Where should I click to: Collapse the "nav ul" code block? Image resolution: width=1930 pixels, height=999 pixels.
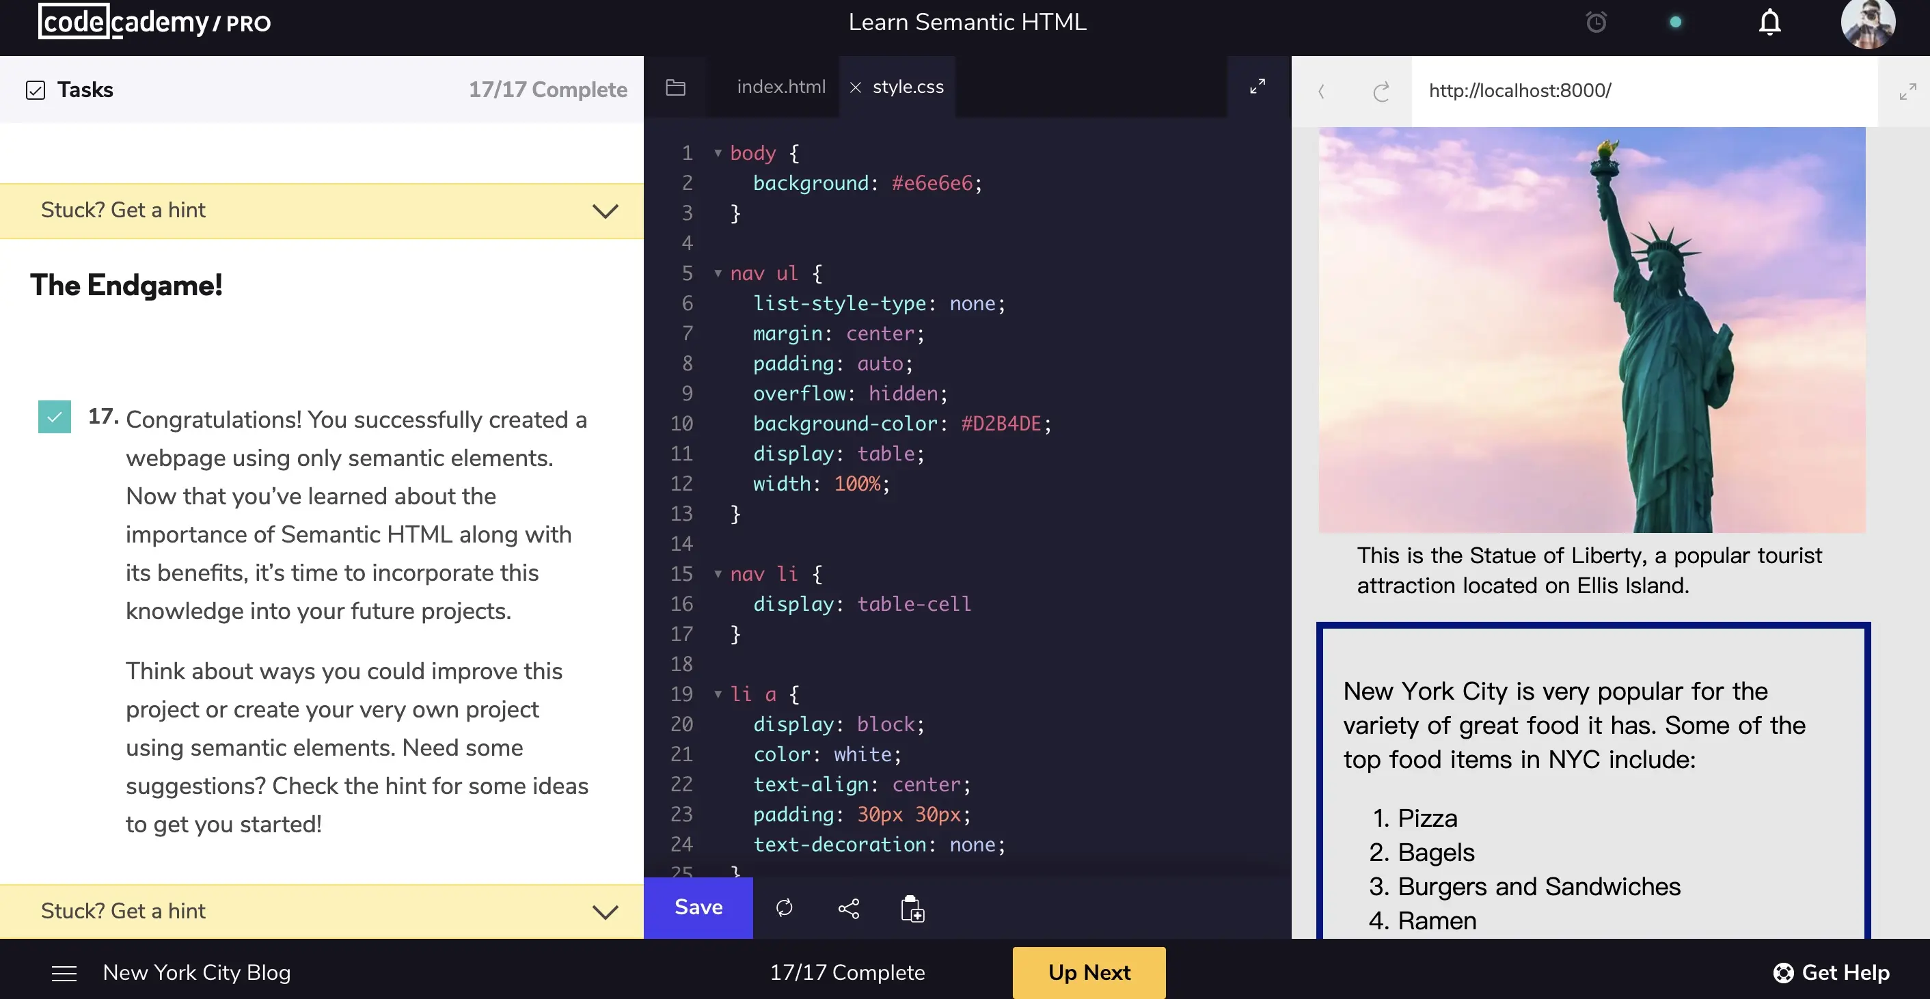718,273
